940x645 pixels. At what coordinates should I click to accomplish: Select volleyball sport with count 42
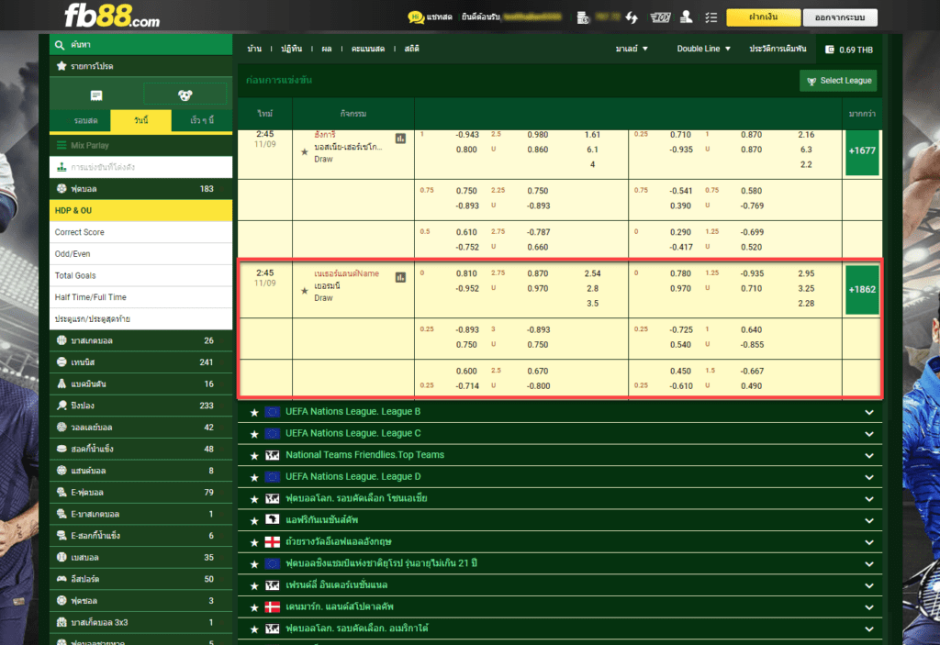[x=140, y=428]
